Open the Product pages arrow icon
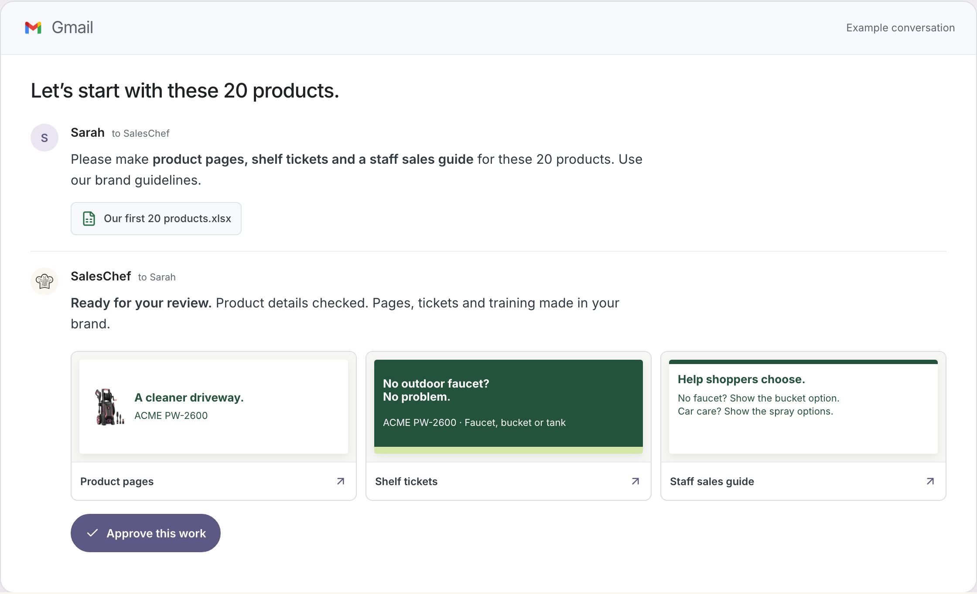 tap(341, 481)
